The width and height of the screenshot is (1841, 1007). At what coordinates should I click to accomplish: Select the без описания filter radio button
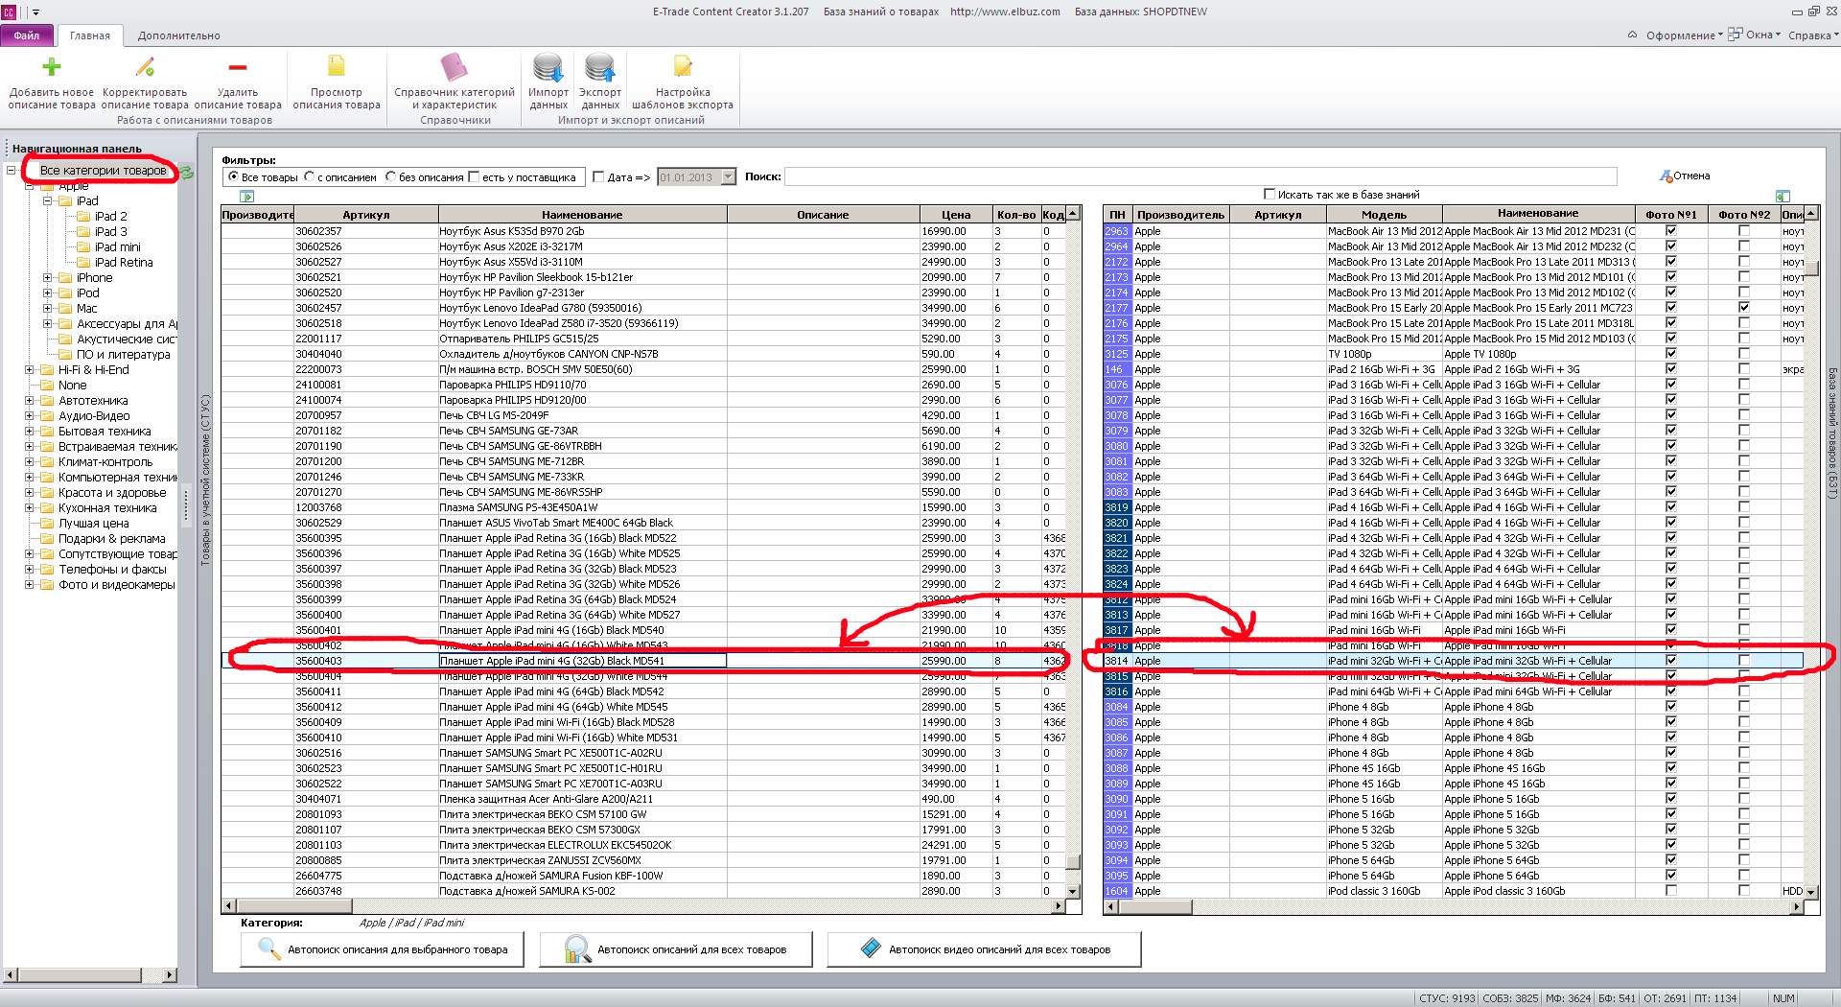click(x=390, y=177)
